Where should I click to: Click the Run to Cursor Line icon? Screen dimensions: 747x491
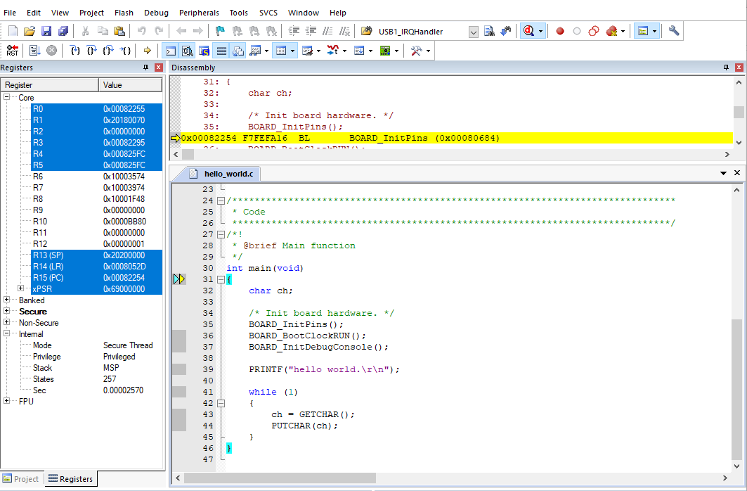click(125, 51)
